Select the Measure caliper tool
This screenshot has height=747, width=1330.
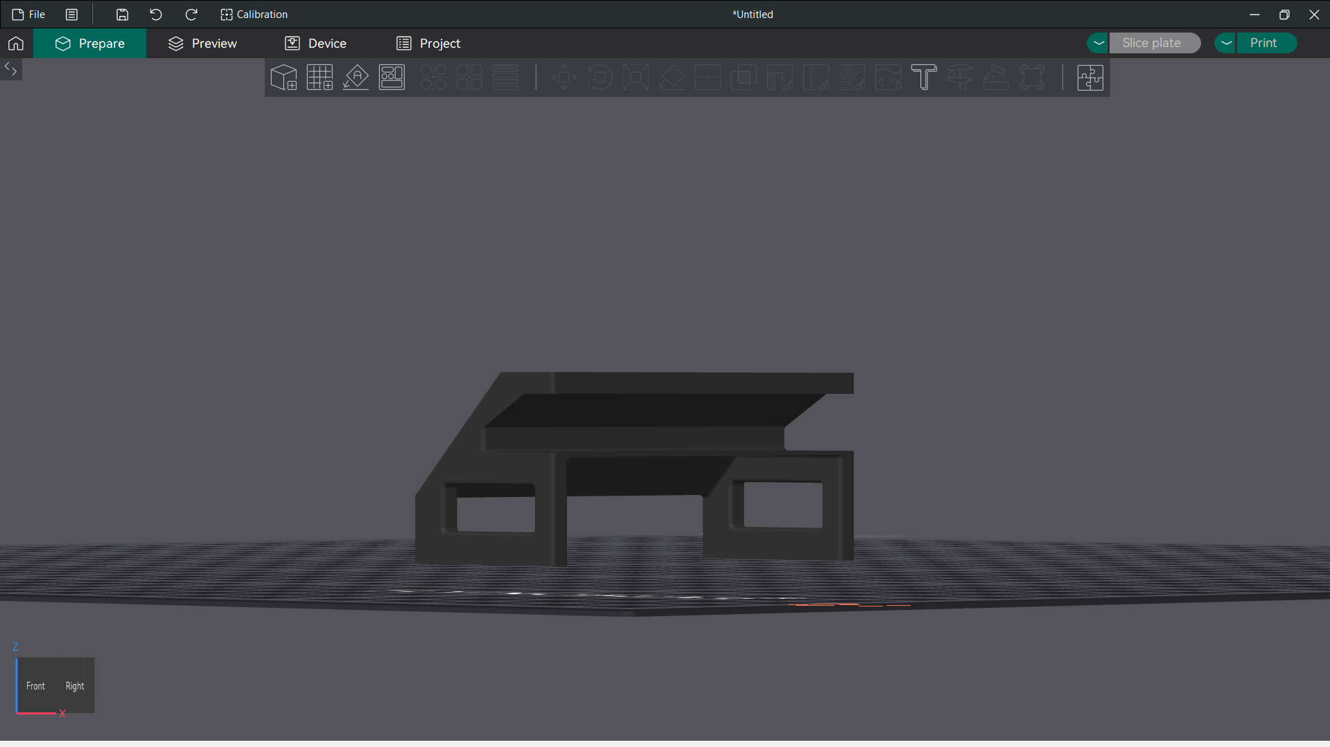pos(960,78)
